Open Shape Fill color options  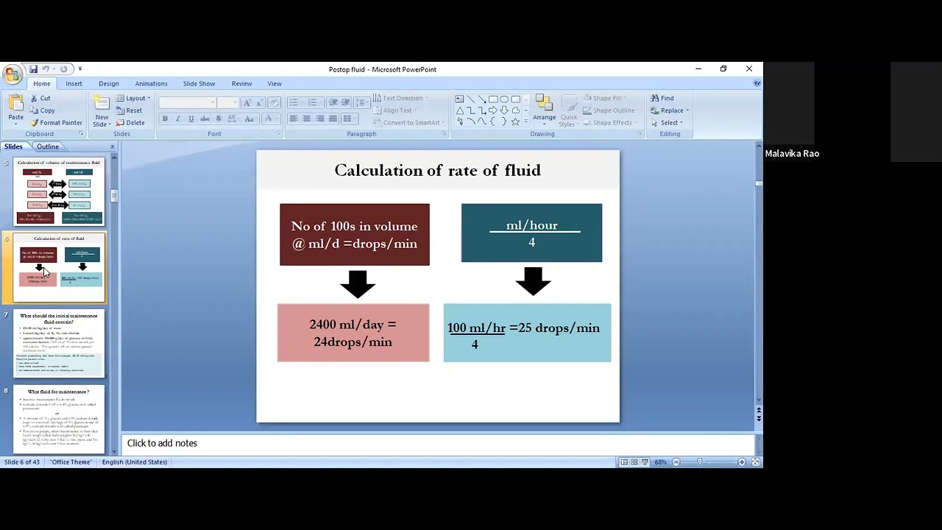click(x=606, y=98)
